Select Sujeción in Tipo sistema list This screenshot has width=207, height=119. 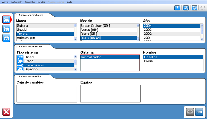[x=45, y=69]
